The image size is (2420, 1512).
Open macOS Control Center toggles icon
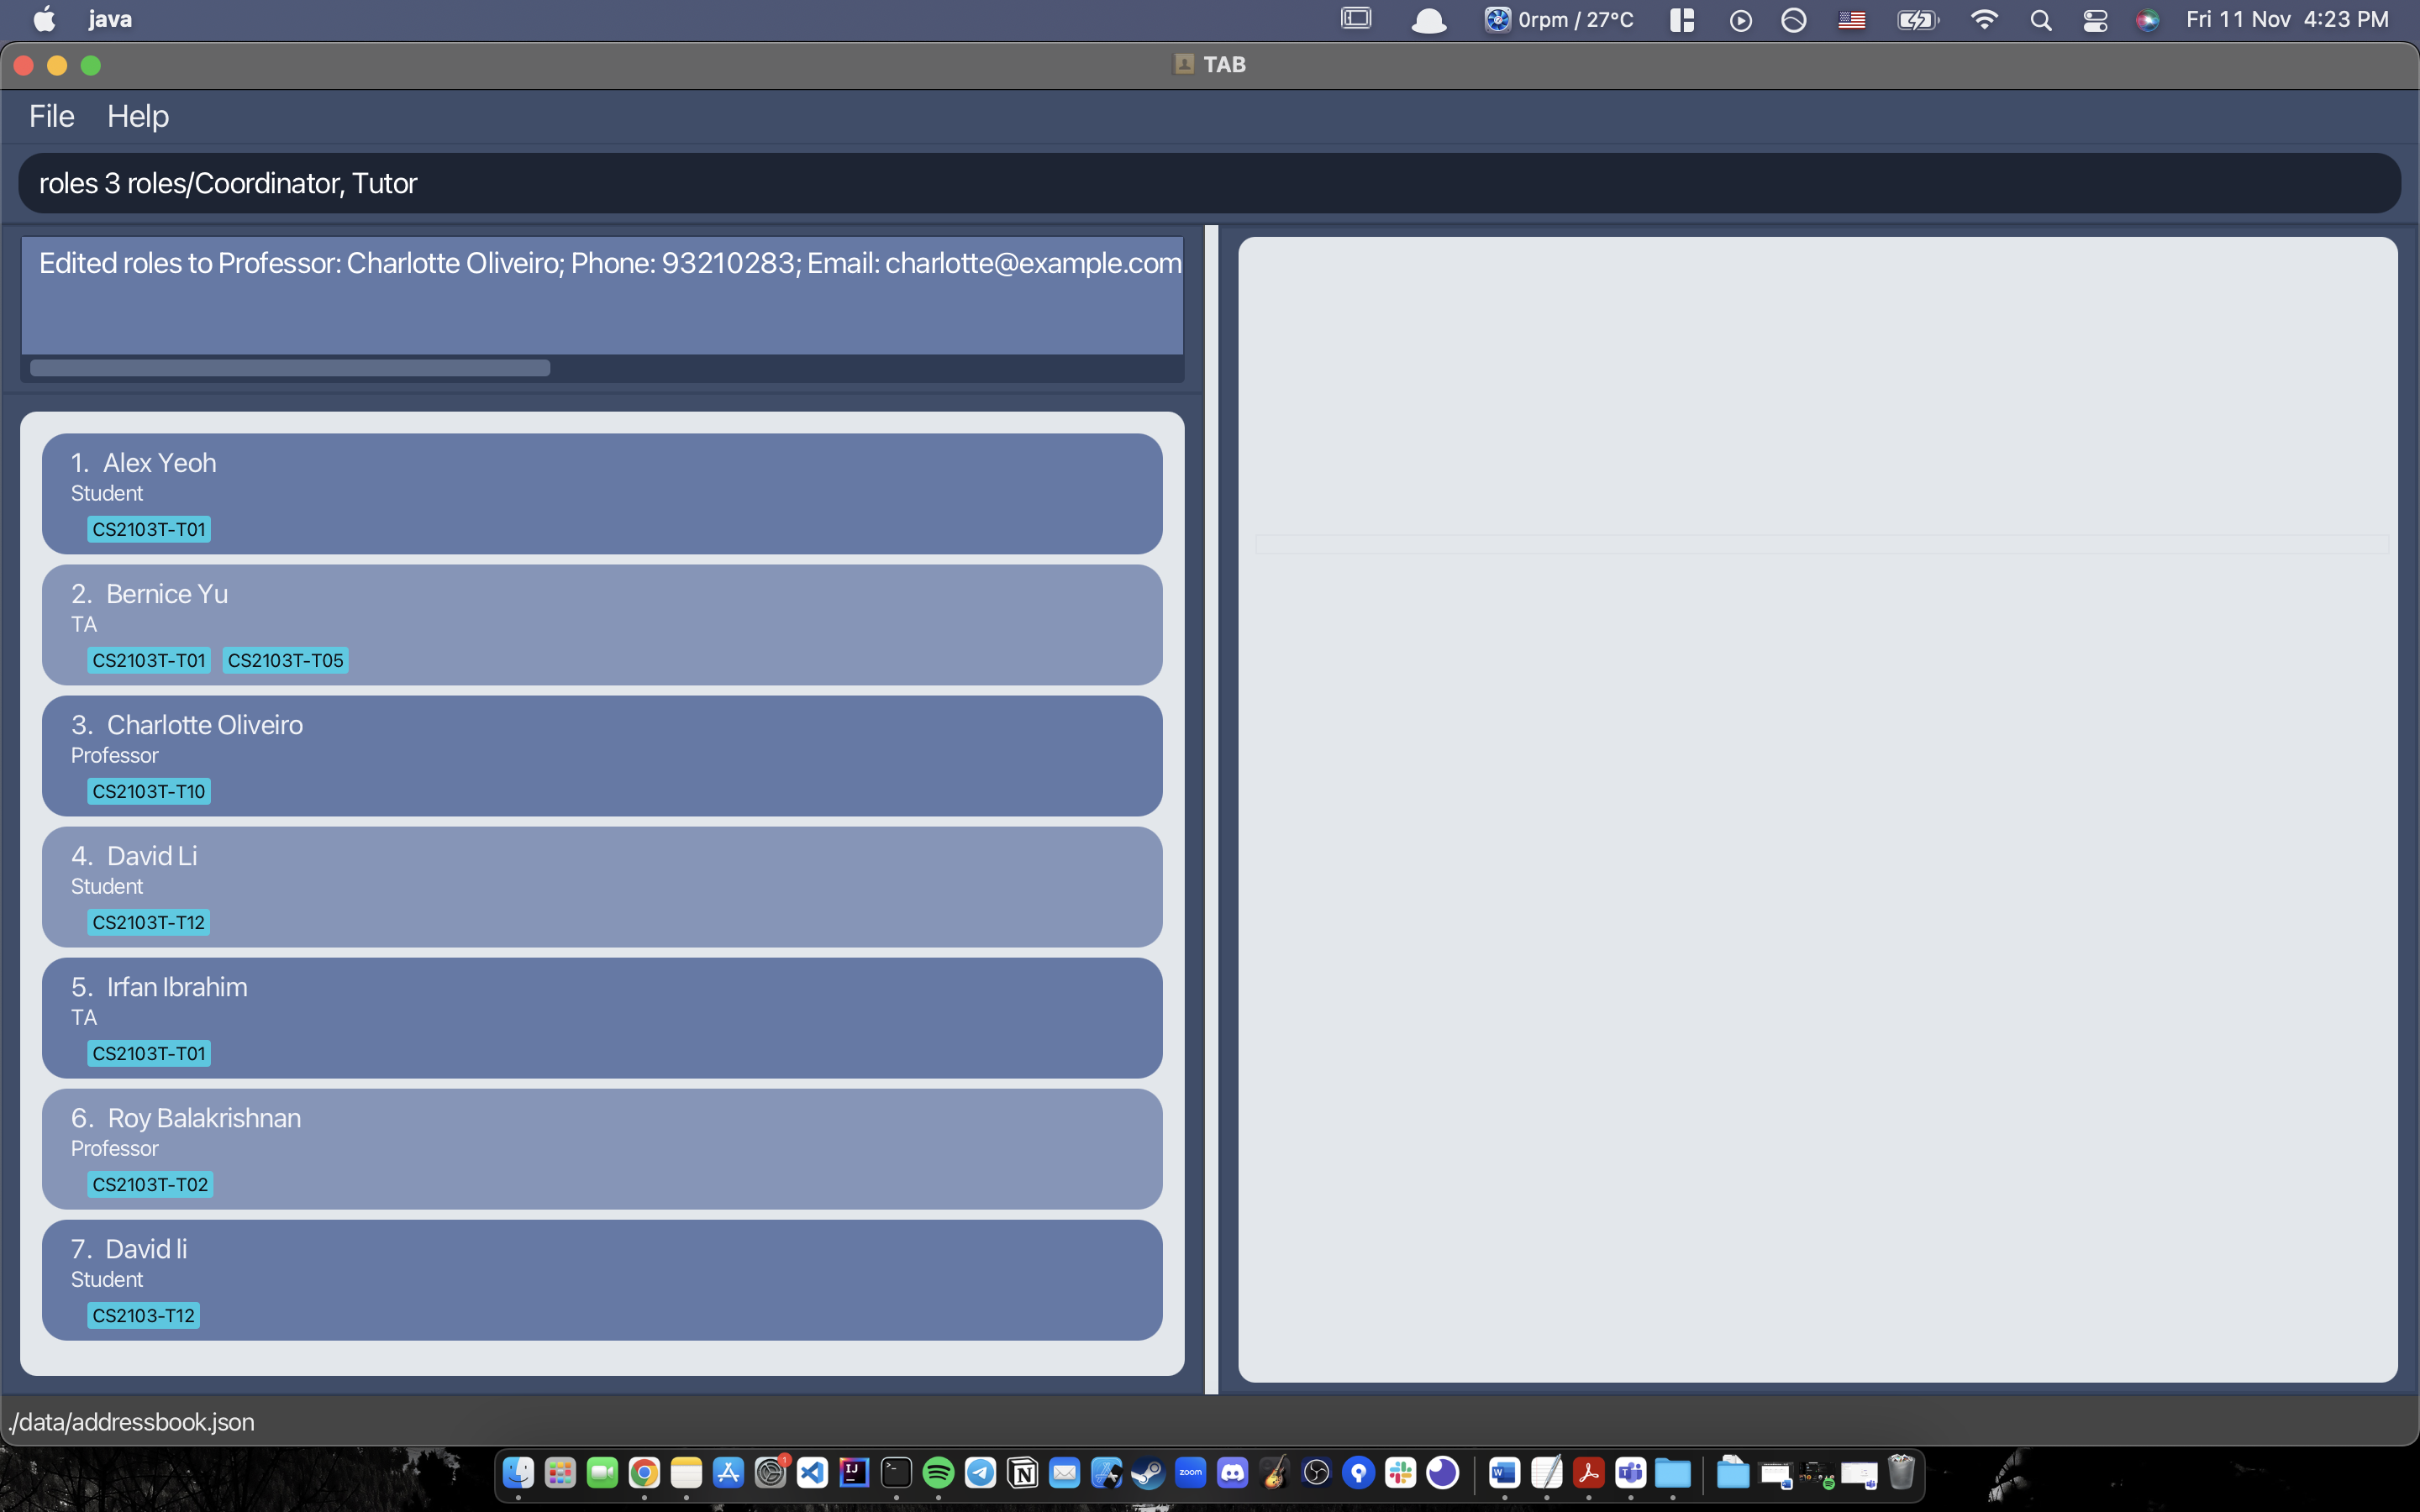(x=2095, y=20)
